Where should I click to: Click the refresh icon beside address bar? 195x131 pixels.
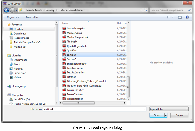pos(146,10)
